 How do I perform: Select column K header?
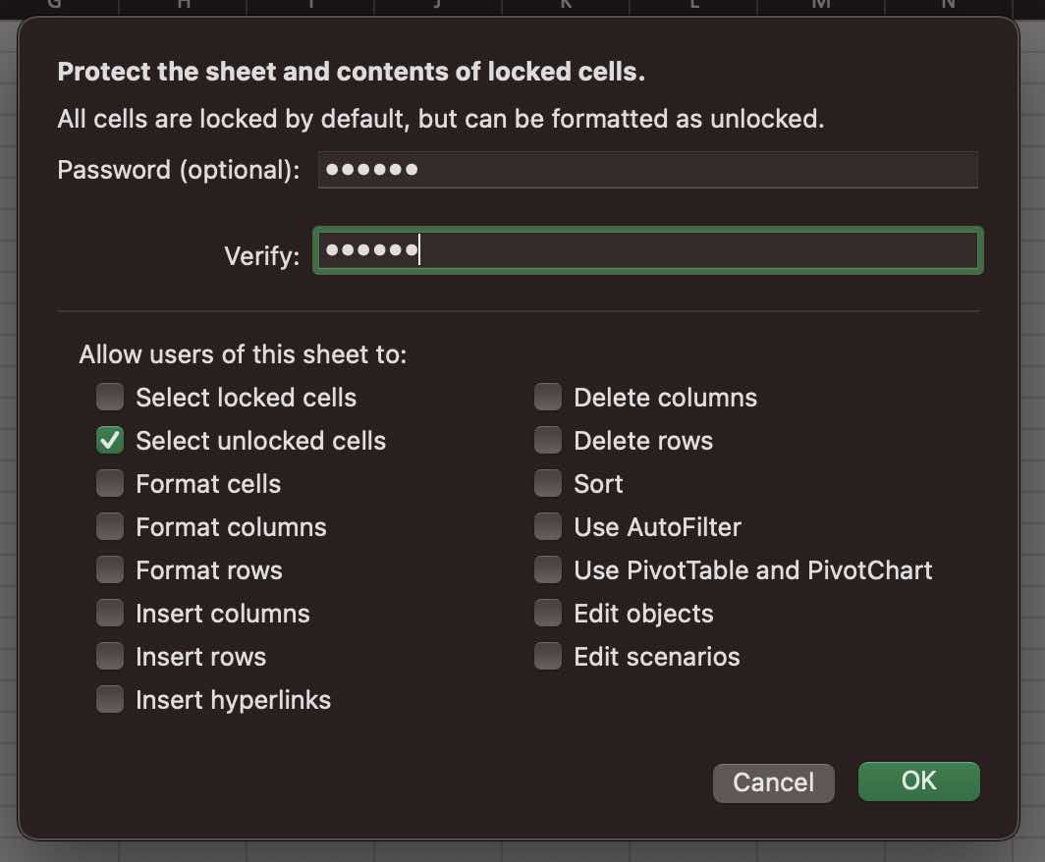tap(566, 6)
